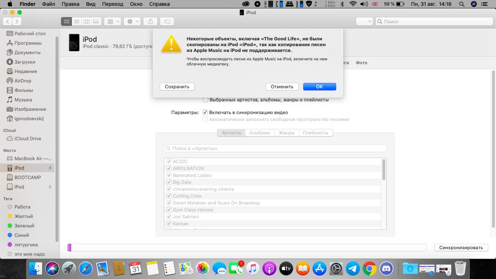This screenshot has width=496, height=279.
Task: Toggle the Barenaked Ladies checkbox
Action: click(x=169, y=176)
